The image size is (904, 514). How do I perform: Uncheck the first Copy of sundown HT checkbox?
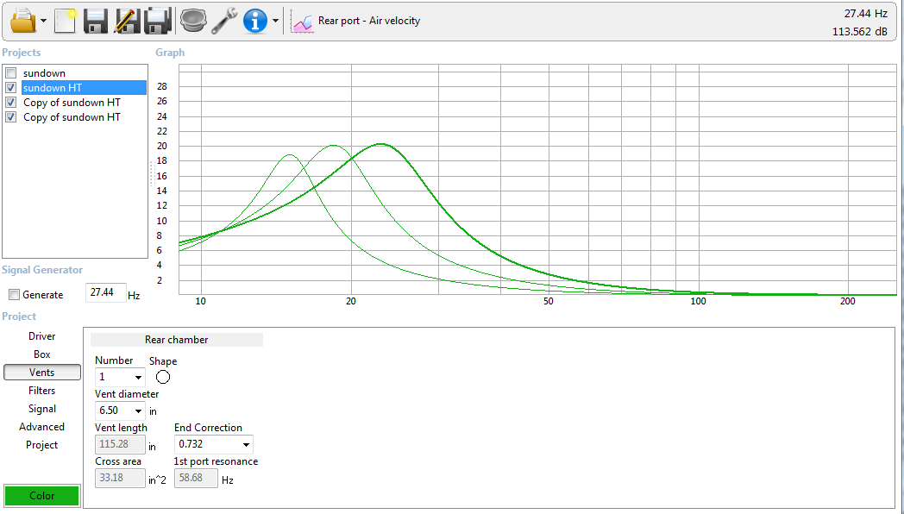(x=10, y=103)
